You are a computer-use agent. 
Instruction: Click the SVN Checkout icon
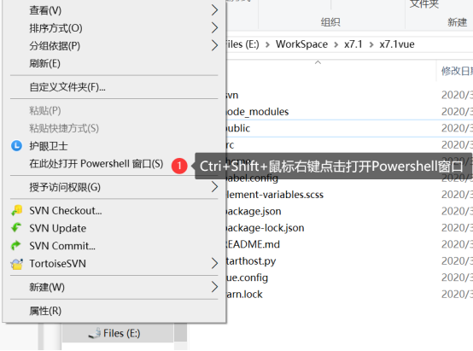(17, 210)
